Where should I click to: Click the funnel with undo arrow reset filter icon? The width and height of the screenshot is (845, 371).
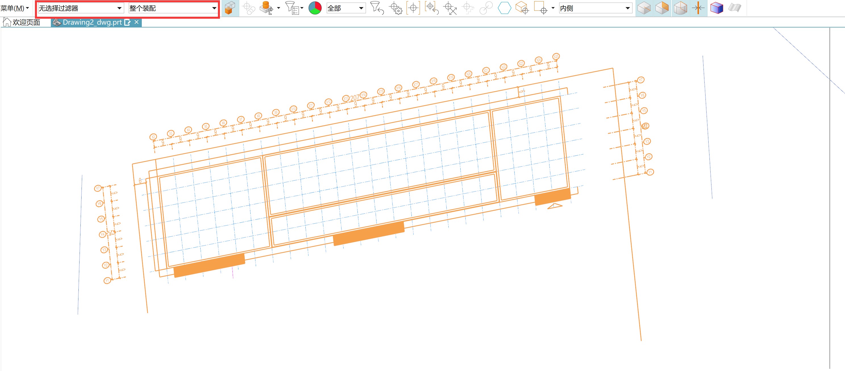click(376, 8)
